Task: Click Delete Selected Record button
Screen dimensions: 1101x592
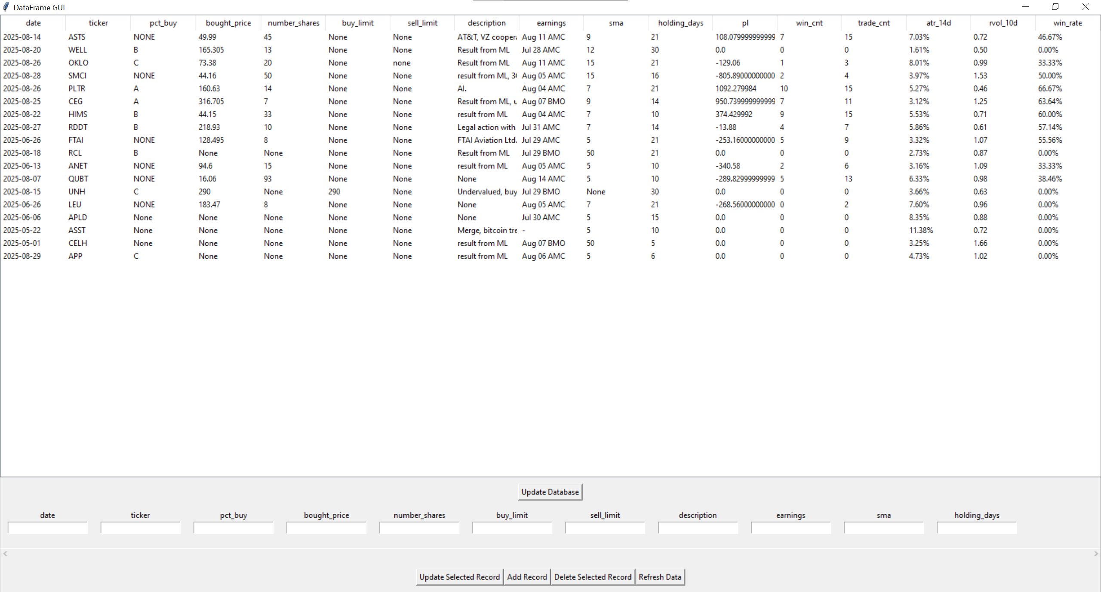Action: pos(592,577)
